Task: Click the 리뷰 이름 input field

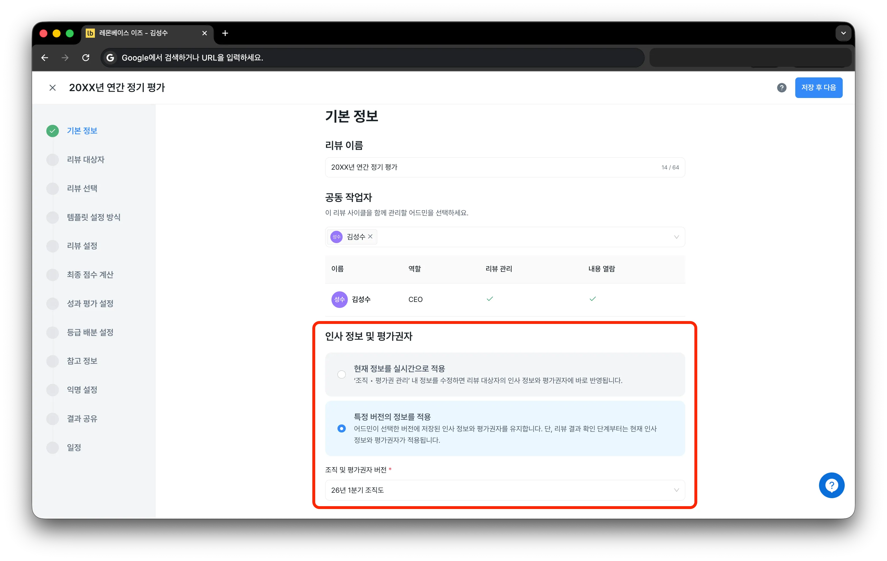Action: [505, 167]
